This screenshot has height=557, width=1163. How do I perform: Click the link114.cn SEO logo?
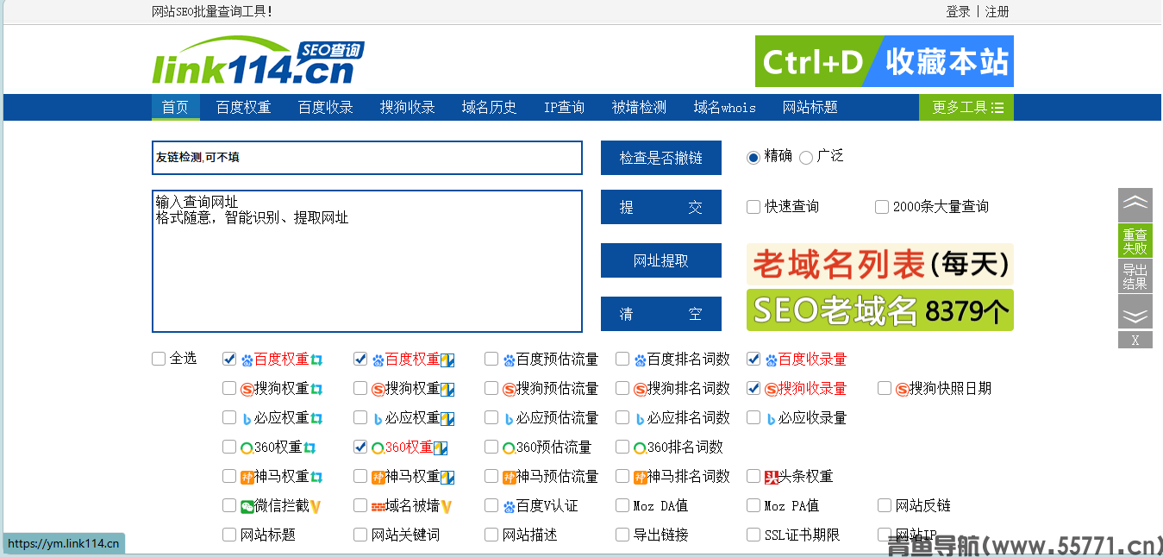pyautogui.click(x=258, y=61)
